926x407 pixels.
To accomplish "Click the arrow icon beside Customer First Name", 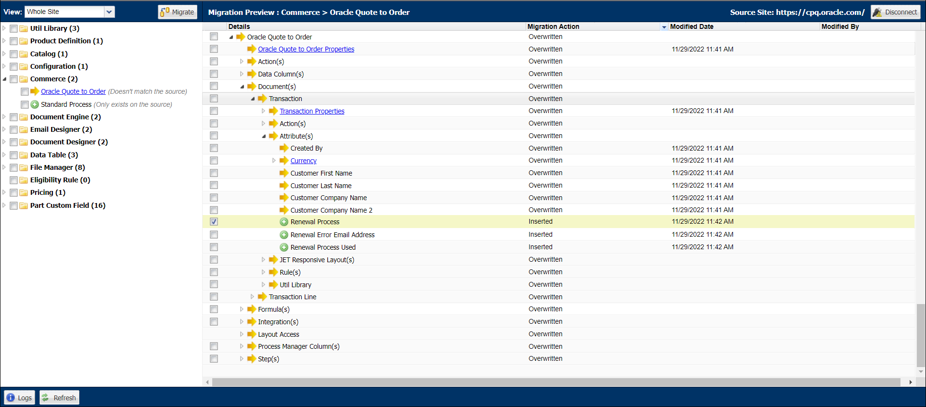I will point(284,173).
